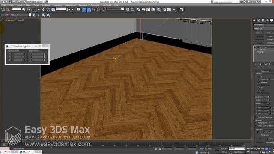Click the Render Production teapot icon
Screen dimensions: 274x154
point(174,9)
